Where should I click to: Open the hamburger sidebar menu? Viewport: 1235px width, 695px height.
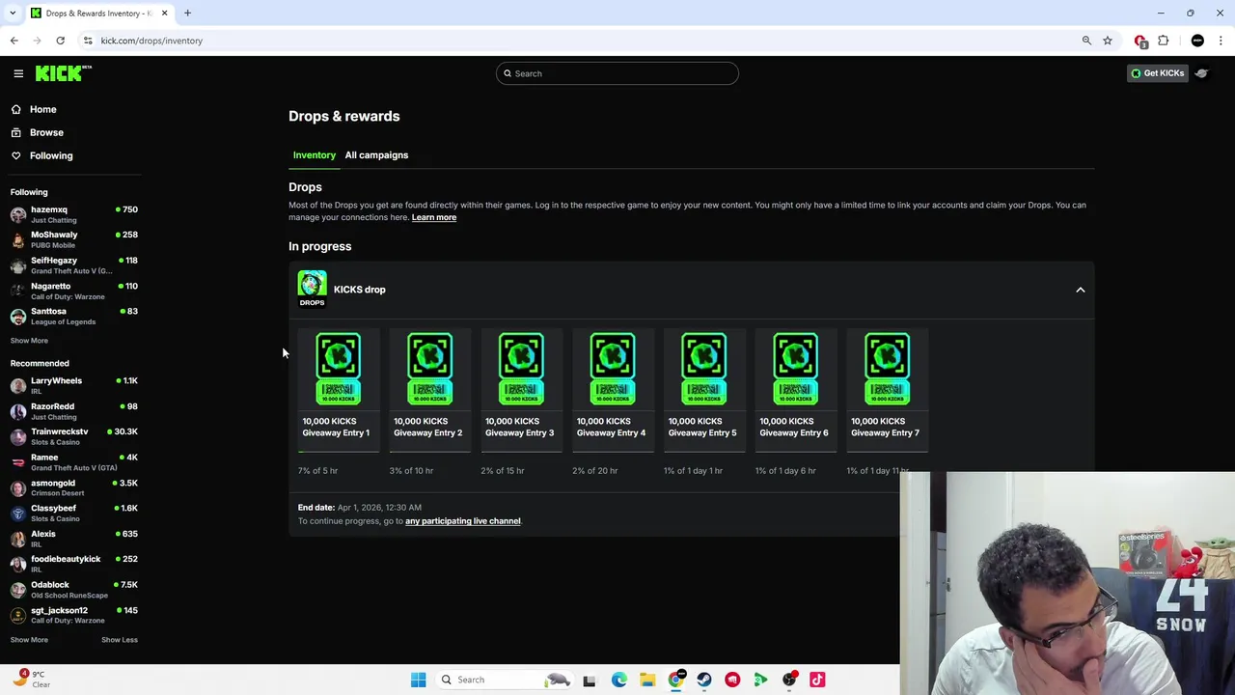point(18,73)
